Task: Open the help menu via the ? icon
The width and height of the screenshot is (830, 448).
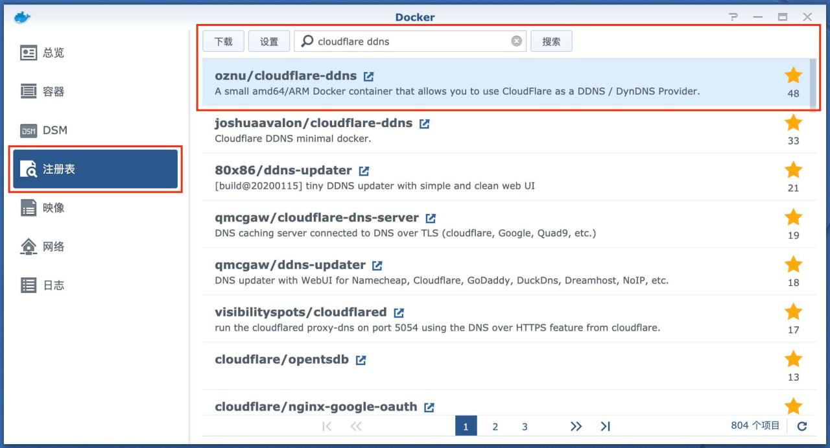Action: pos(732,18)
